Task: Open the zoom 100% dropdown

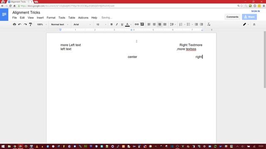Action: click(x=42, y=24)
